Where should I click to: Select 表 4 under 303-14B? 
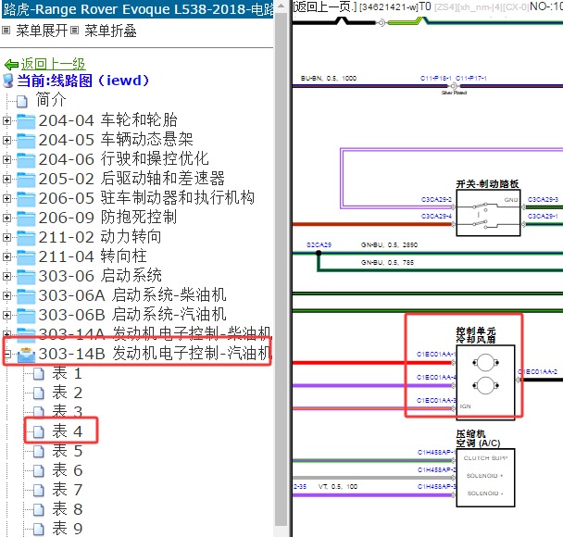coord(68,431)
